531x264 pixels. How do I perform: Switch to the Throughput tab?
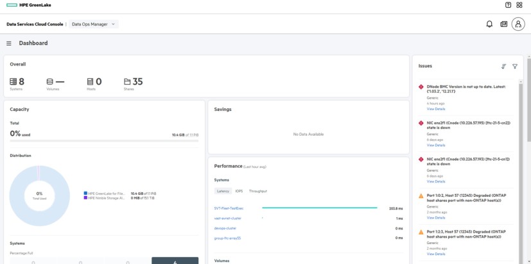point(258,191)
